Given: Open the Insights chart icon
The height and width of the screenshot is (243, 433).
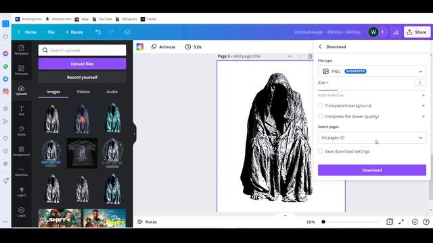Looking at the screenshot, I should click(396, 32).
